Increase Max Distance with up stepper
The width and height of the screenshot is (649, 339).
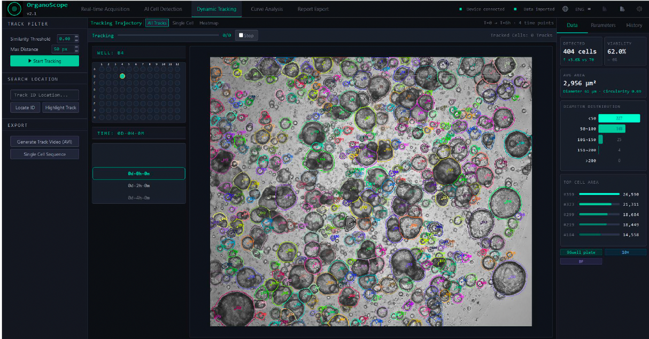point(76,47)
